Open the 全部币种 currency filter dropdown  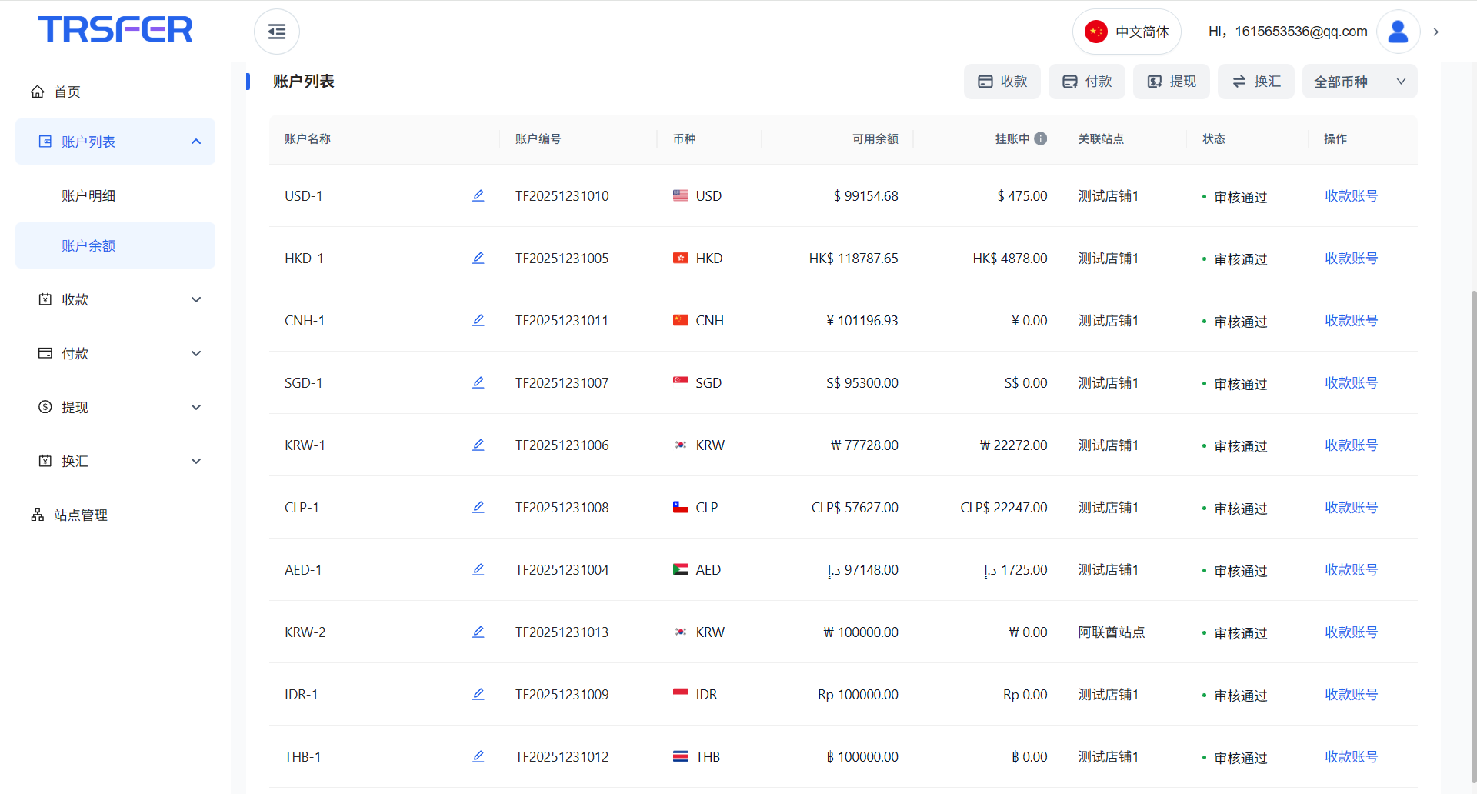(1359, 82)
